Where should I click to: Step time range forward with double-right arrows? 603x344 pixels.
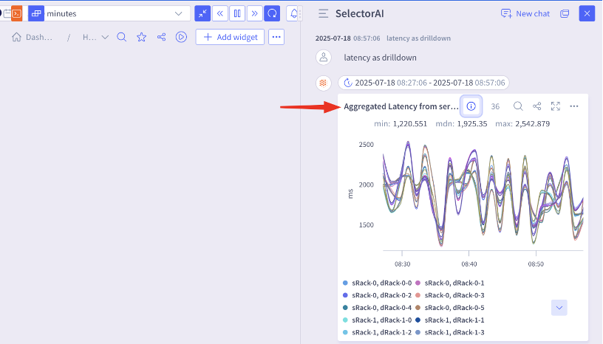pyautogui.click(x=254, y=13)
